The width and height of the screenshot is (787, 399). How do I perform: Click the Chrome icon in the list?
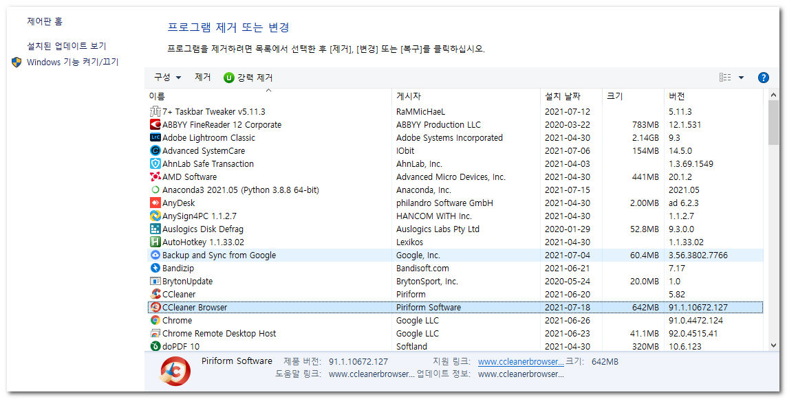coord(155,320)
